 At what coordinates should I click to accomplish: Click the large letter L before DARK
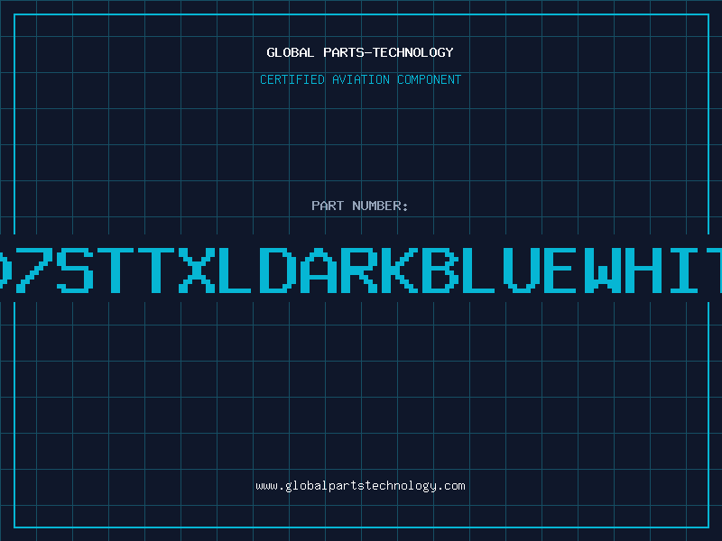coord(235,270)
